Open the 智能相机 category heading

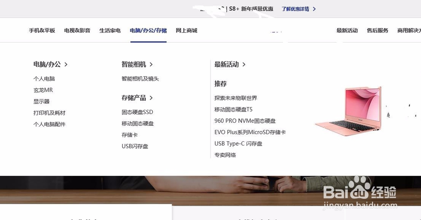coord(134,64)
